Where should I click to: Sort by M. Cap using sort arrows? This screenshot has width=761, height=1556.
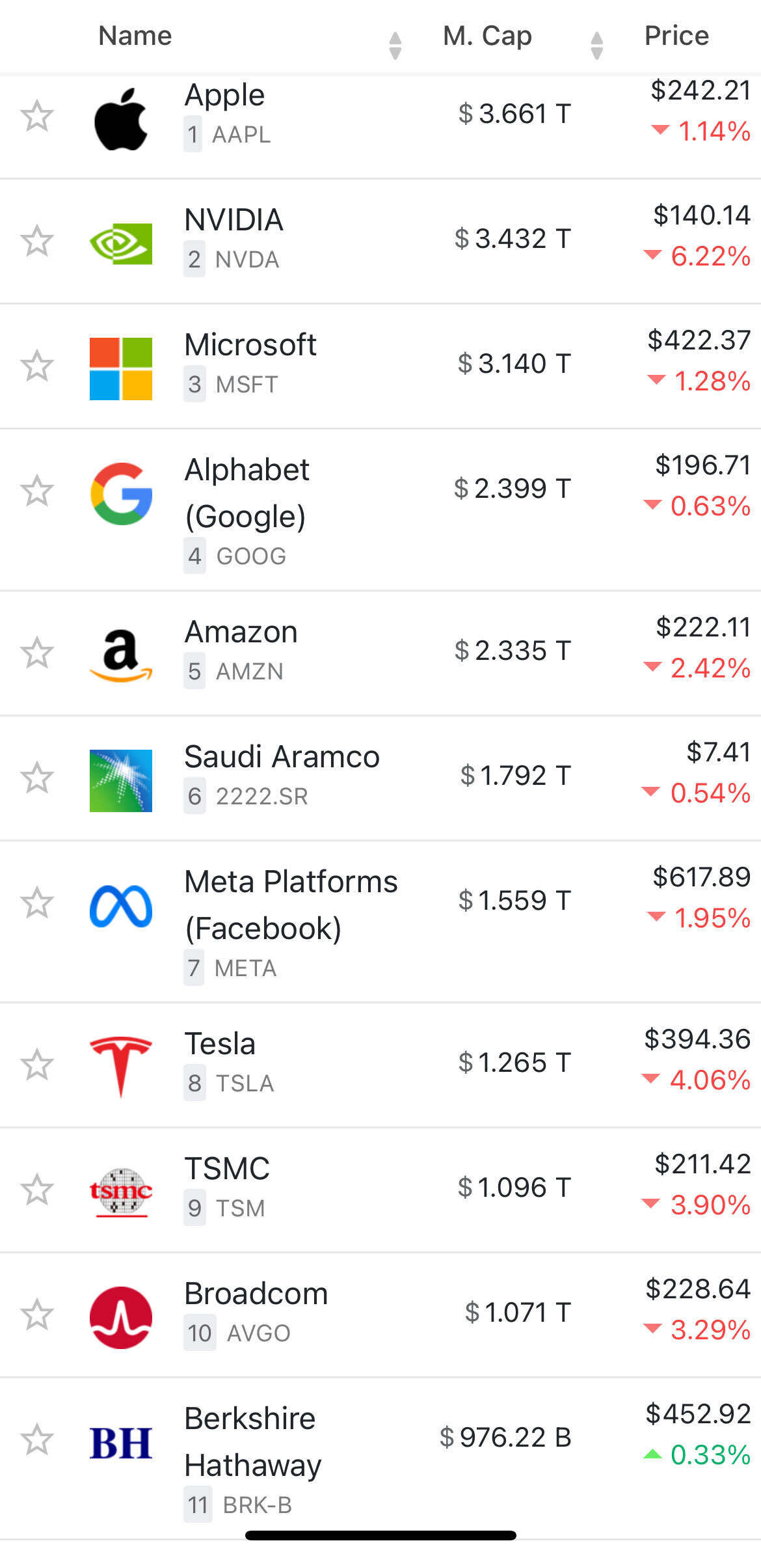596,46
